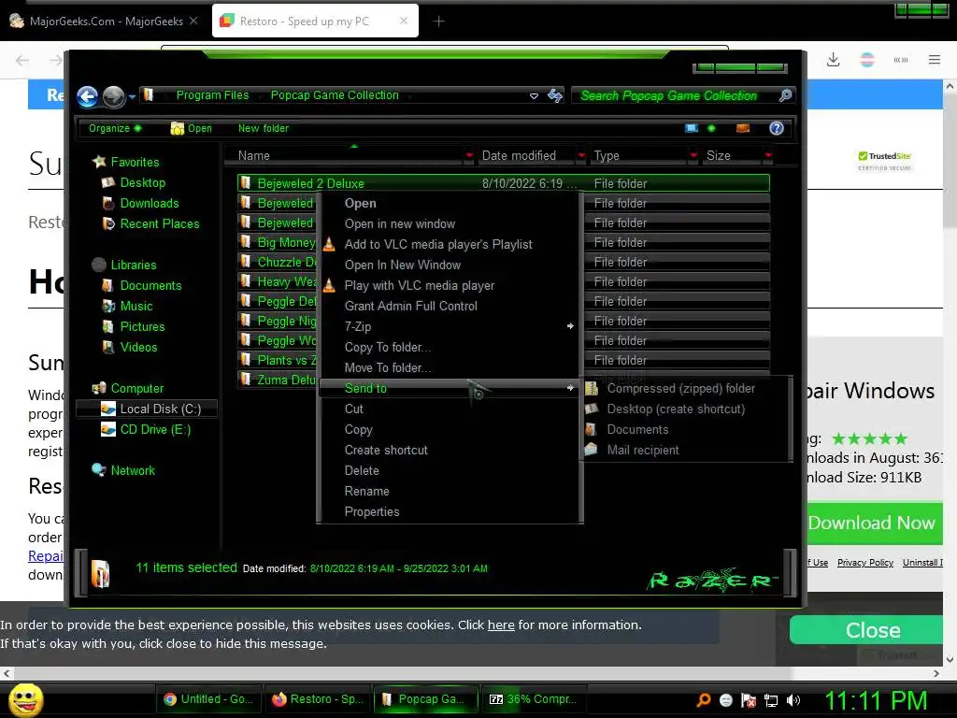Click the VLC cone icon beside Play with VLC
Screen dimensions: 957x718
(329, 285)
